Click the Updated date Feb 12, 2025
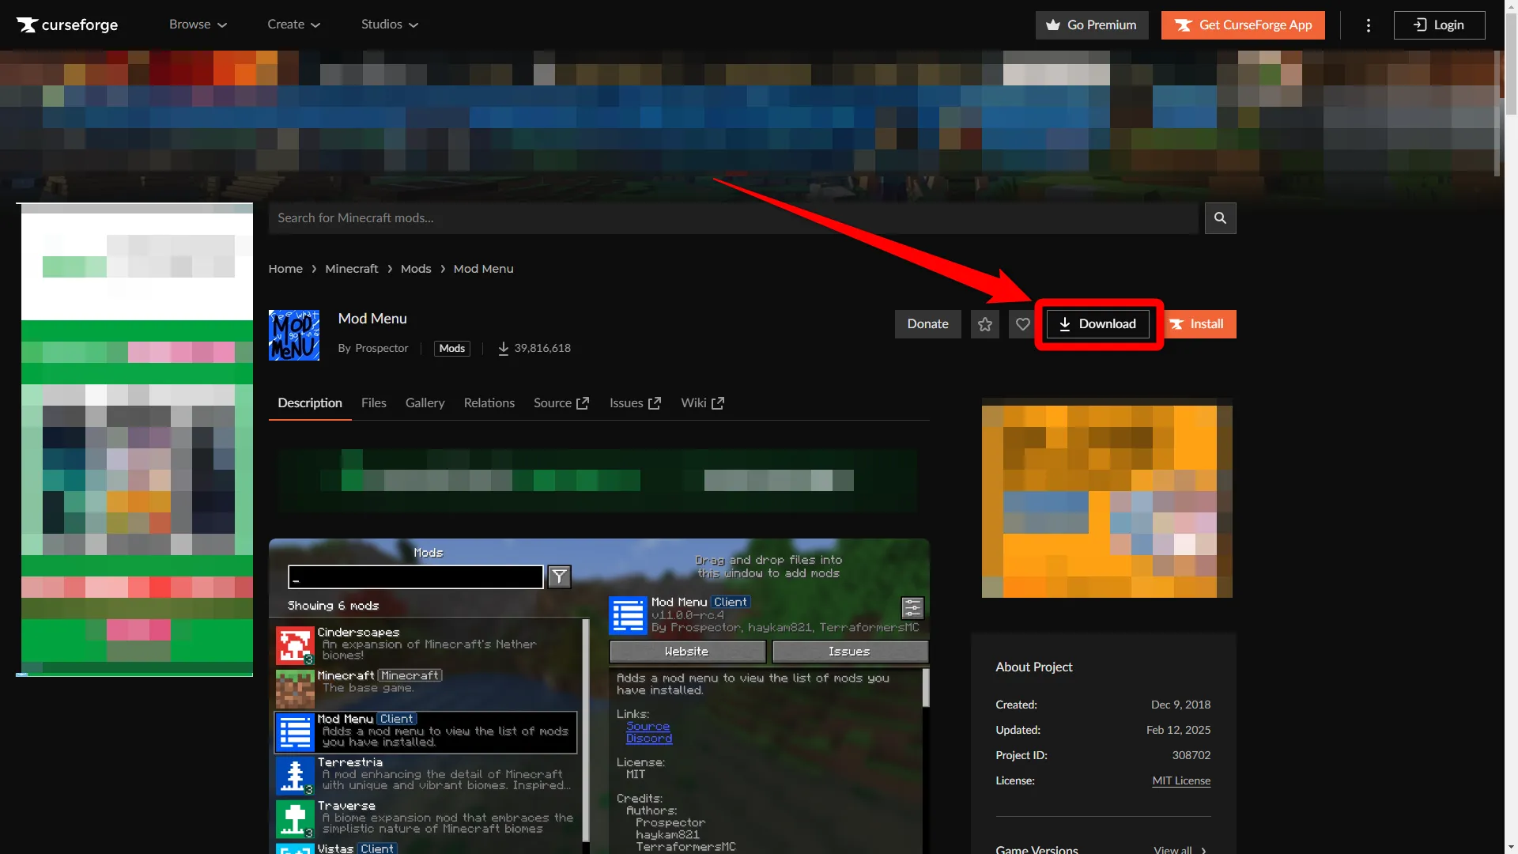The height and width of the screenshot is (854, 1518). pos(1179,731)
